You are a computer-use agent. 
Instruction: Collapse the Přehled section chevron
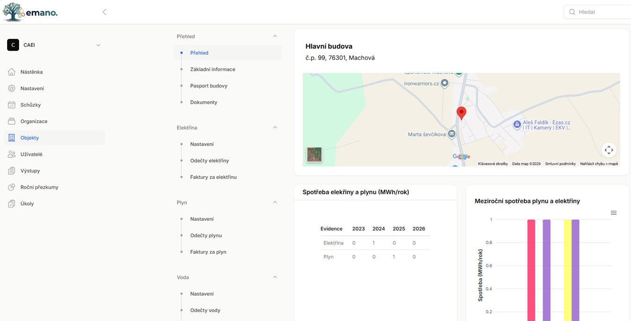point(275,36)
